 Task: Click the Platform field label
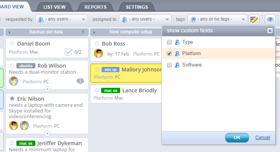(191, 54)
